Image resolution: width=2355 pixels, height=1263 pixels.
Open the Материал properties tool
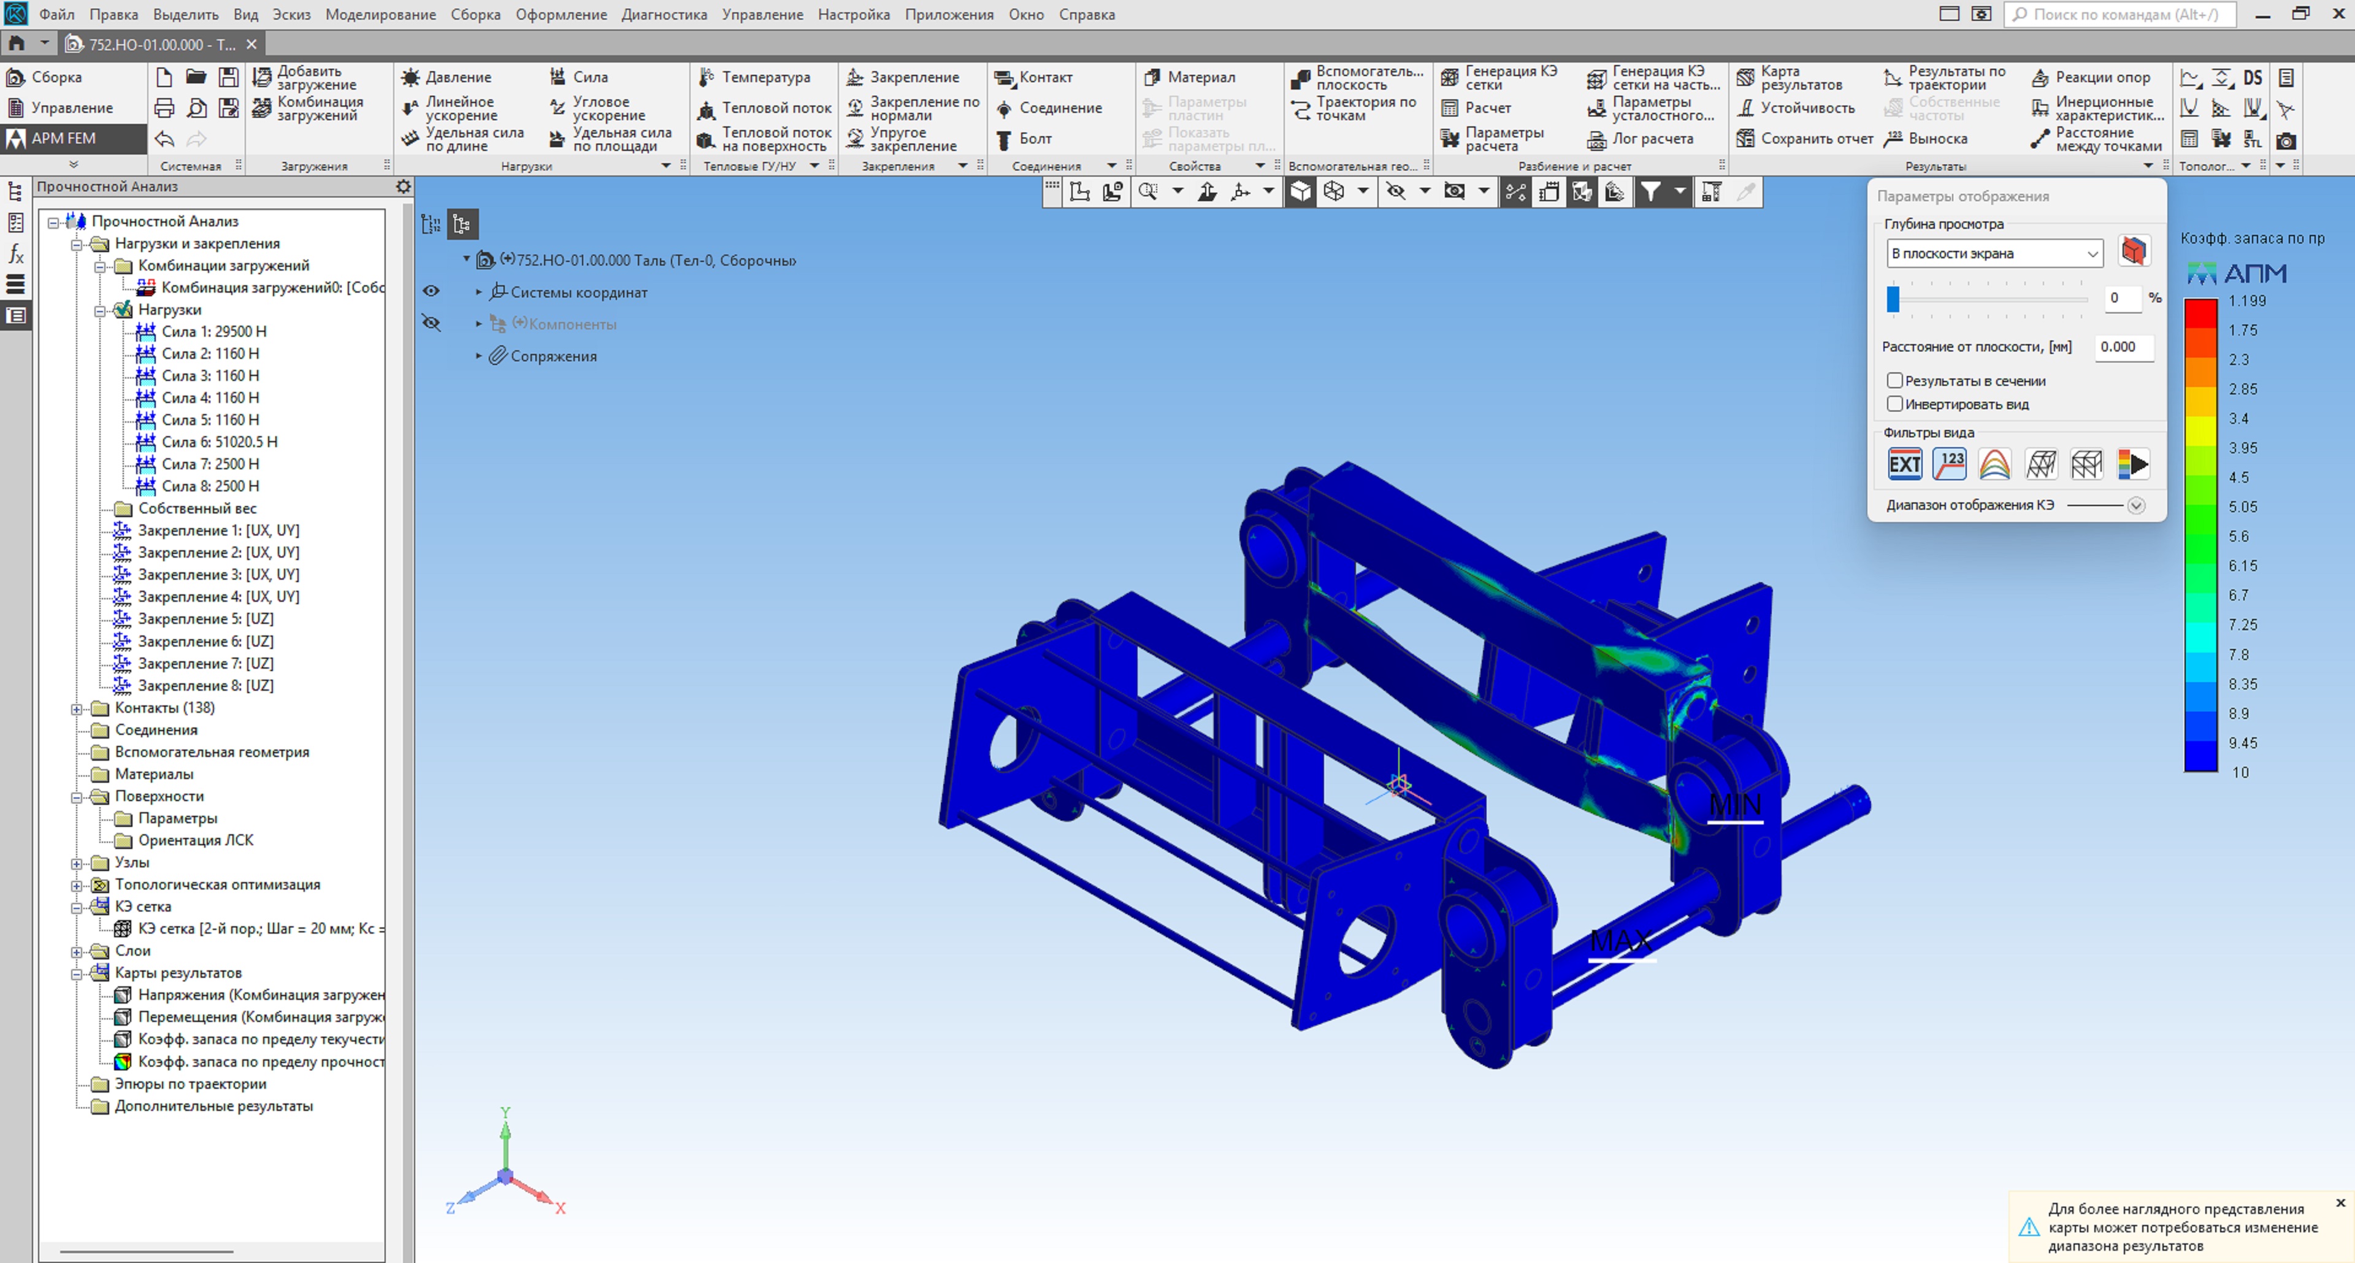1152,78
